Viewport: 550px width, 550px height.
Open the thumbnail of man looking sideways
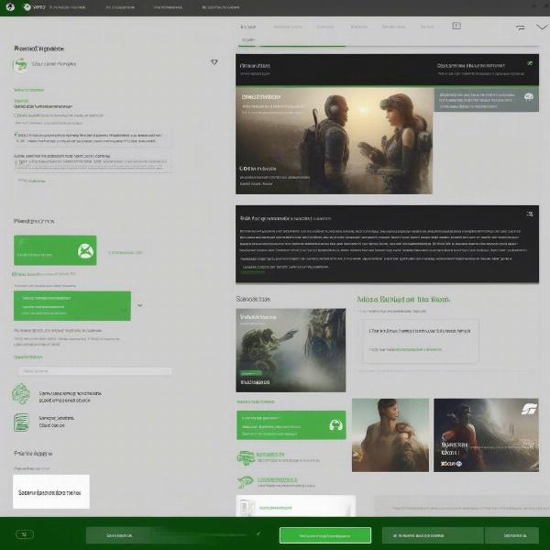390,434
